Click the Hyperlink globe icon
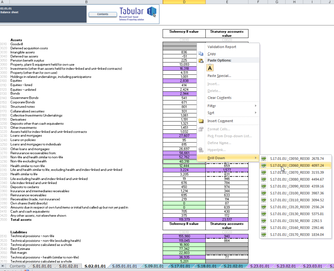334x271 pixels. 201,150
